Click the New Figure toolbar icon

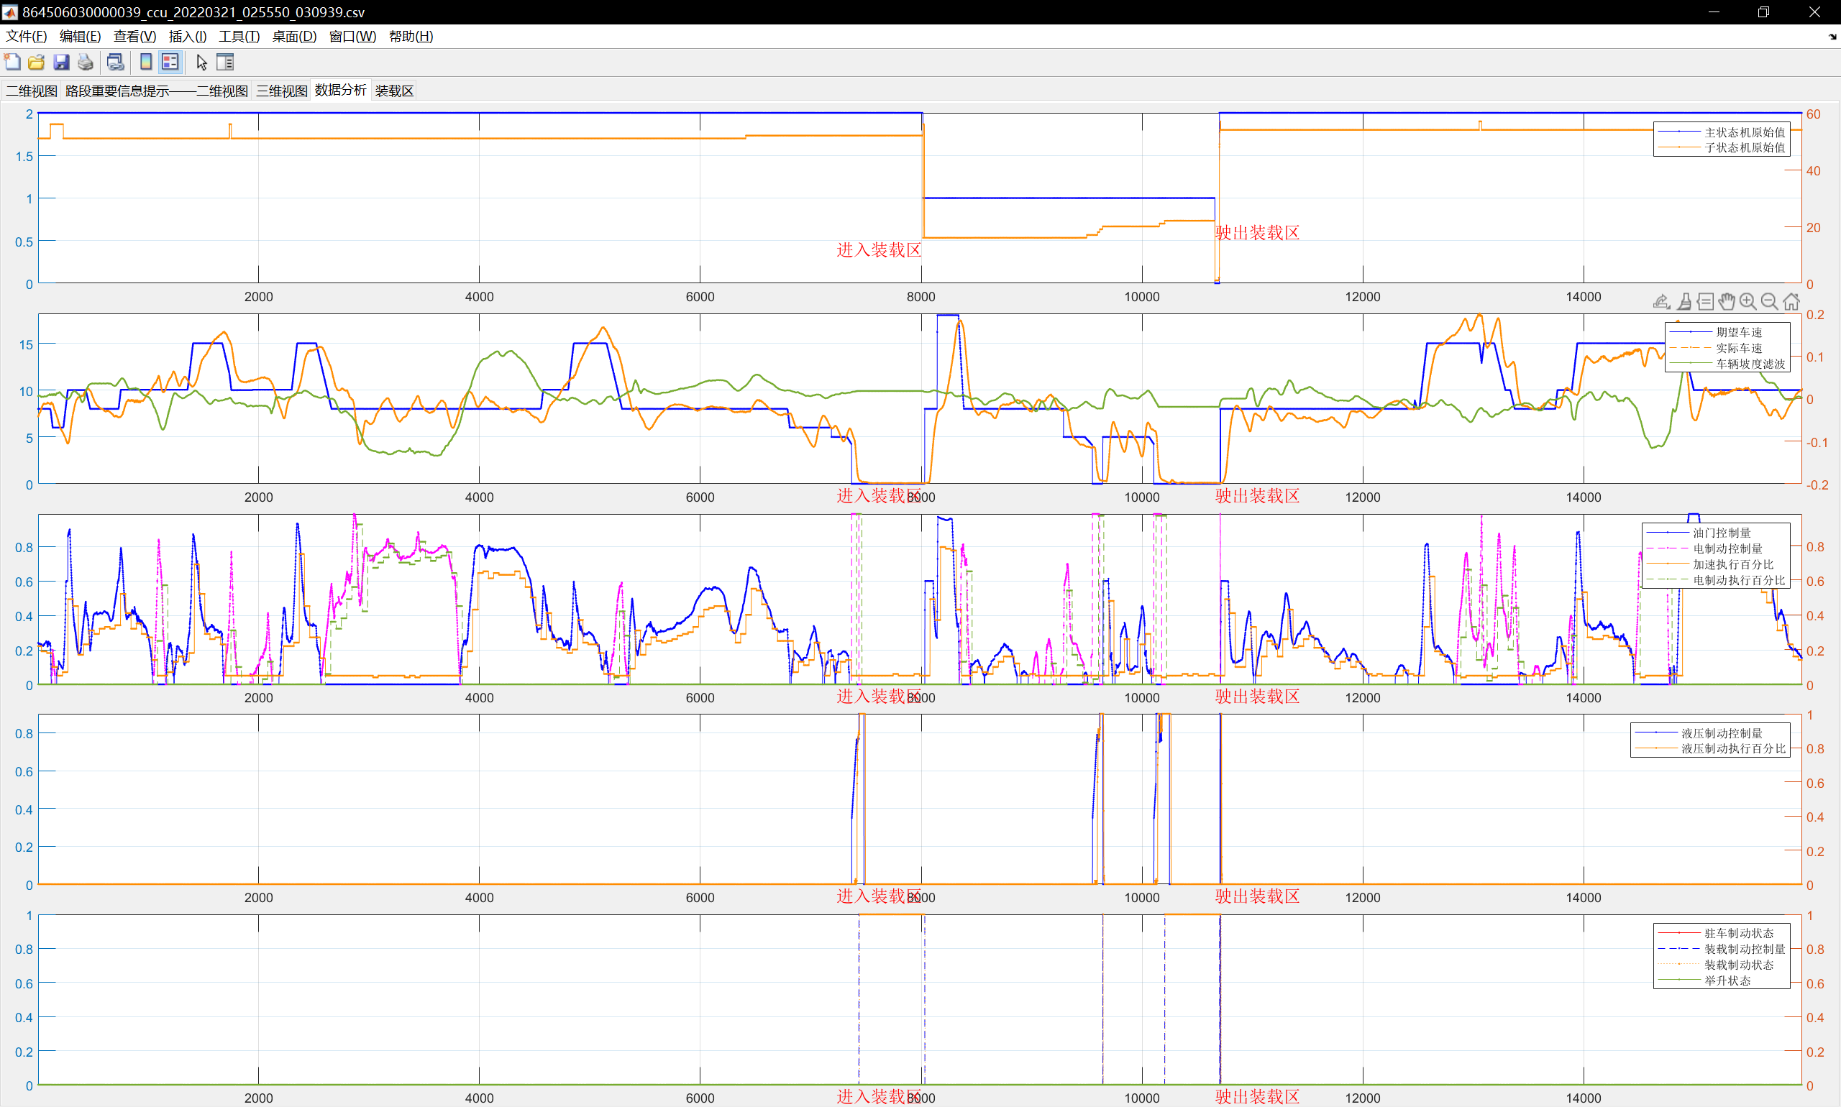coord(13,62)
